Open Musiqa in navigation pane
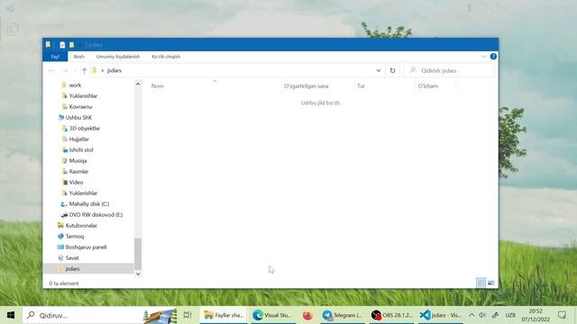This screenshot has height=324, width=577. pos(78,161)
